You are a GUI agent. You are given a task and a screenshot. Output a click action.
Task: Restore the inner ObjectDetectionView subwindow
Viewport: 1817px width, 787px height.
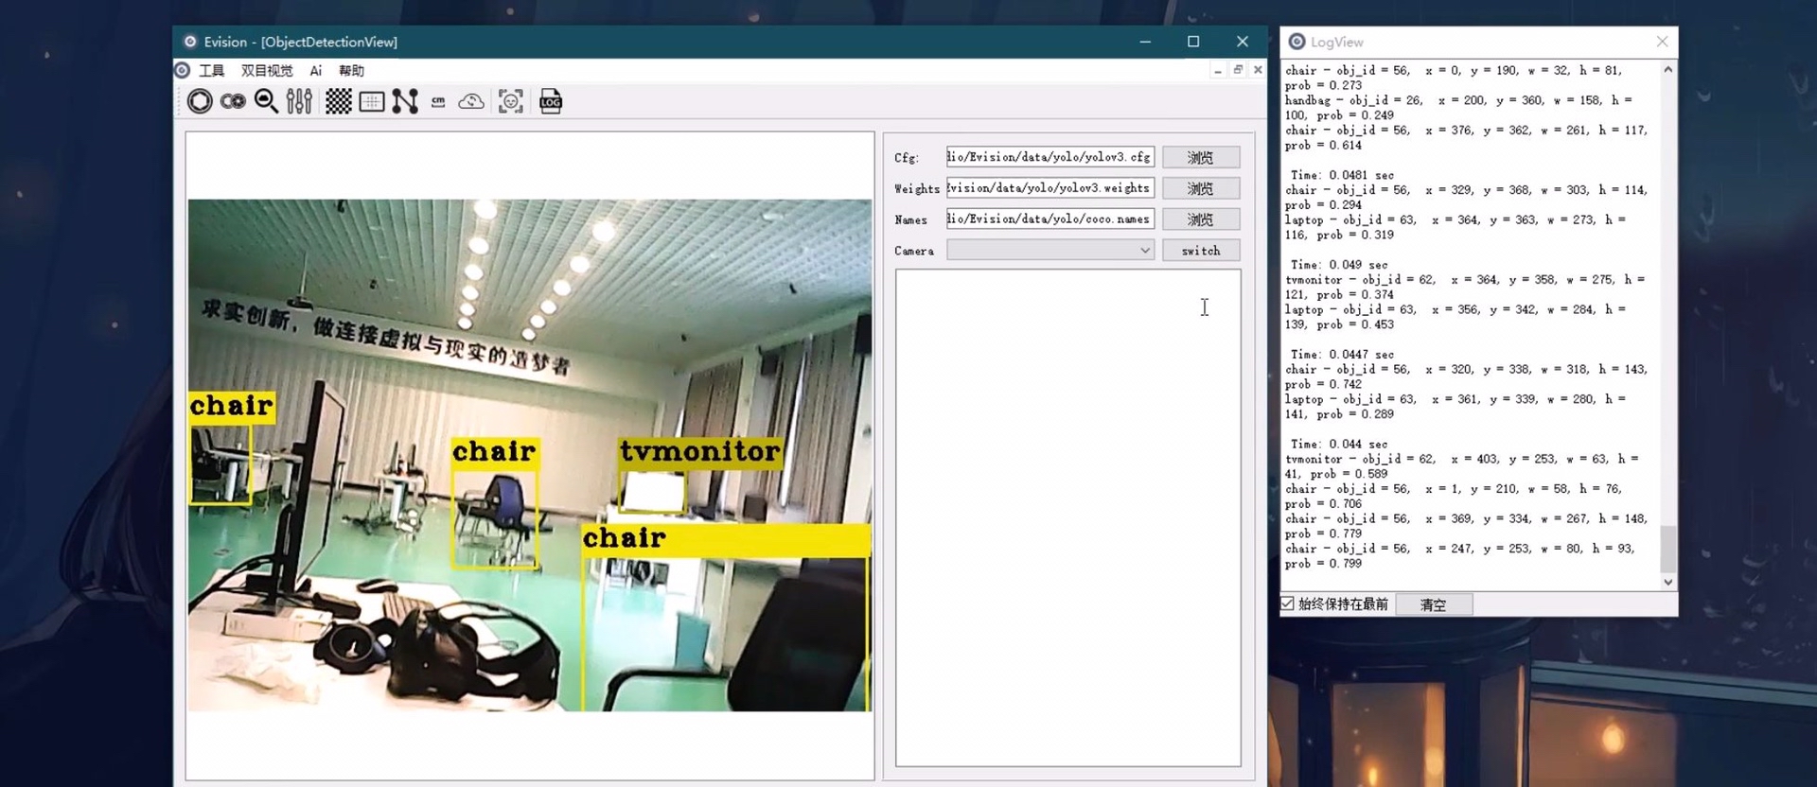[1238, 70]
